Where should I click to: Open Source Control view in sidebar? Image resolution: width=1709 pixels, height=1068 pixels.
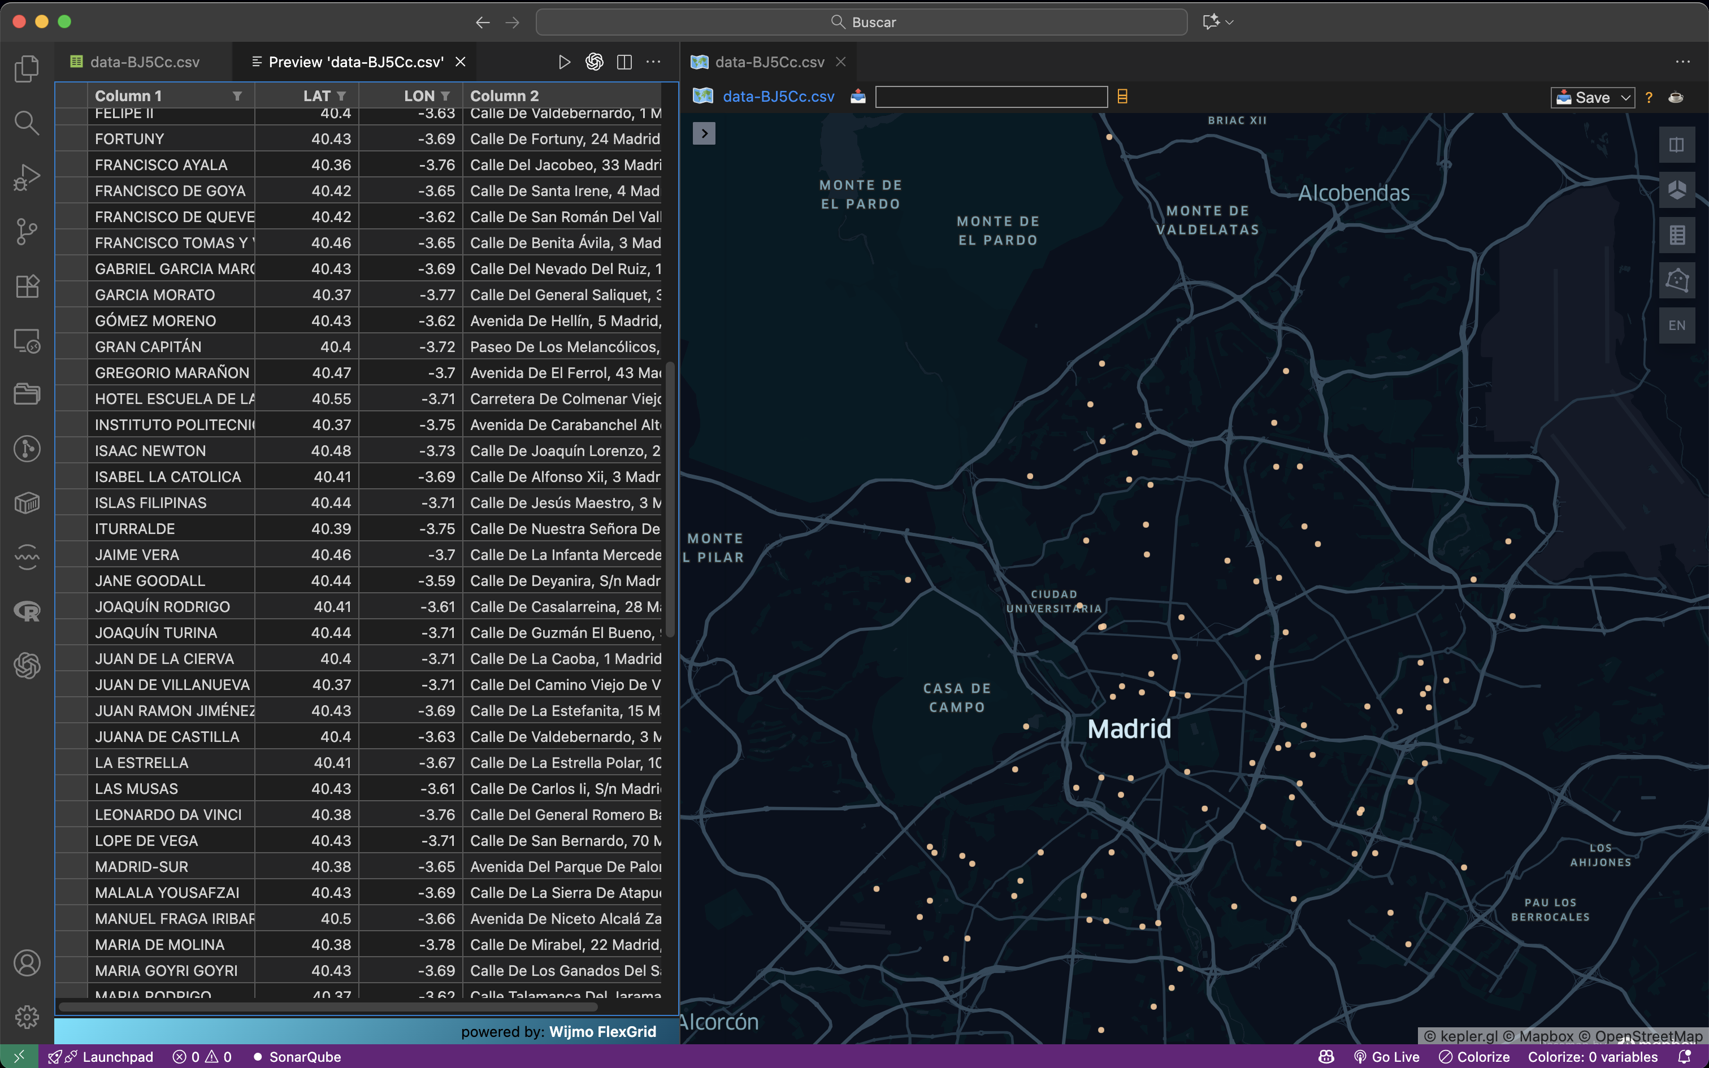click(x=27, y=231)
